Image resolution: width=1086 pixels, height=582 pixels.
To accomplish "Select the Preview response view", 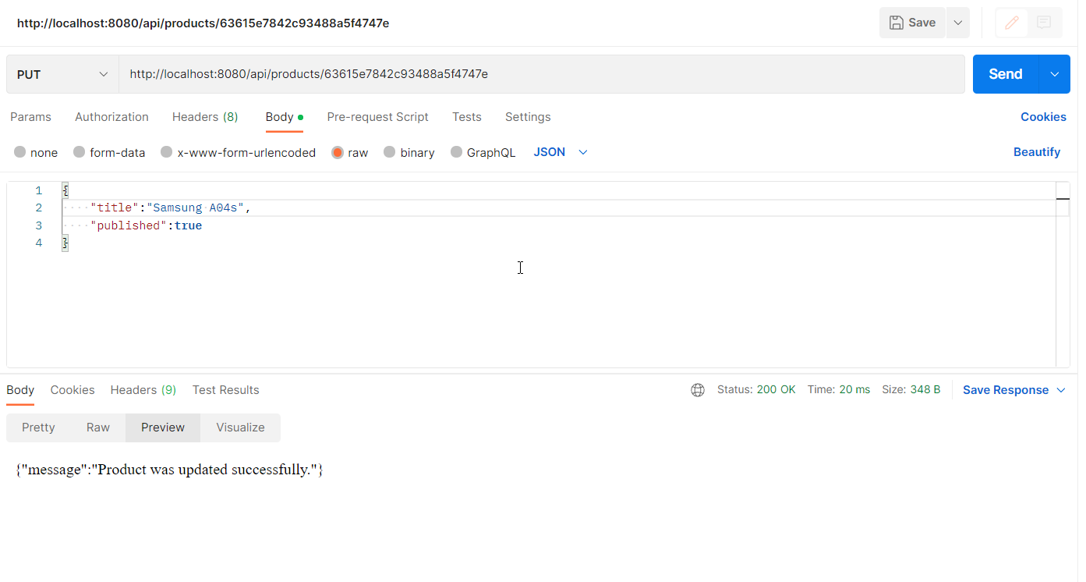I will (x=163, y=428).
